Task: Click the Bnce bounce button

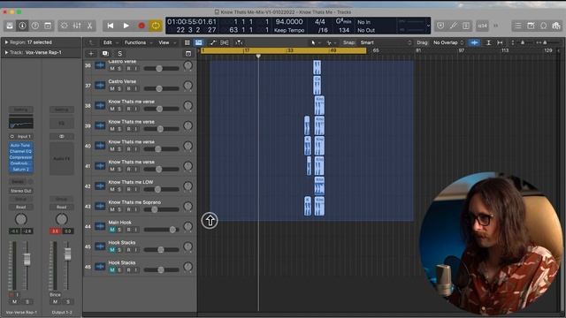Action: [55, 294]
